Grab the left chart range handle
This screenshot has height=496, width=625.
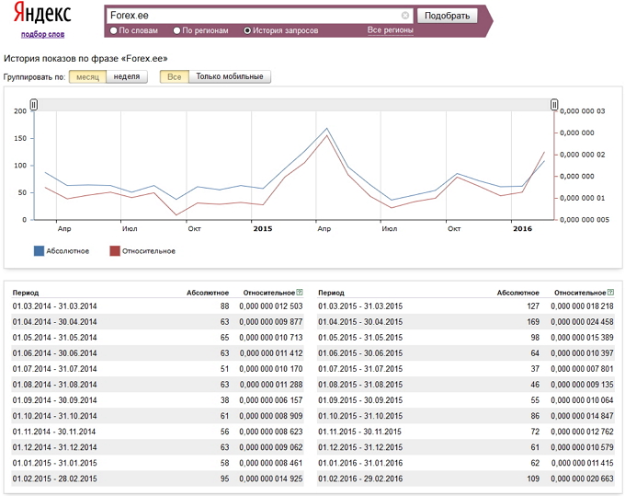[x=34, y=105]
